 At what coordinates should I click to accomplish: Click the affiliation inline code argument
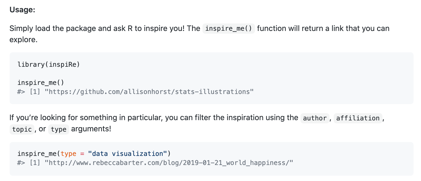[358, 118]
